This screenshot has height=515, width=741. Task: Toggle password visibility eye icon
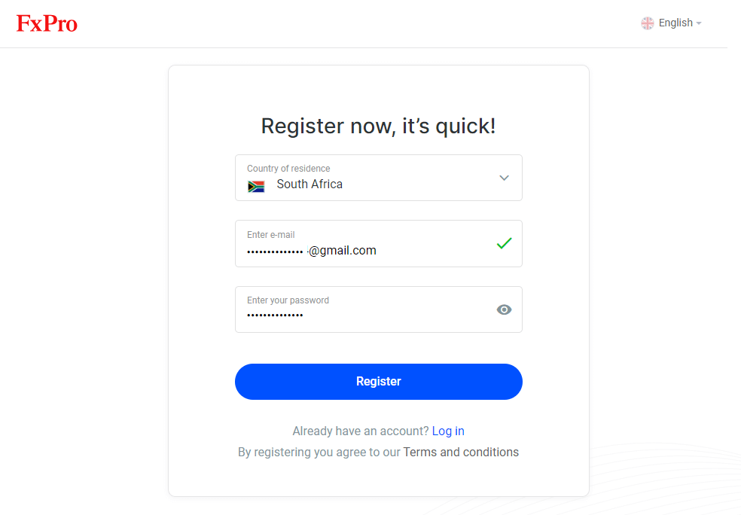[504, 309]
